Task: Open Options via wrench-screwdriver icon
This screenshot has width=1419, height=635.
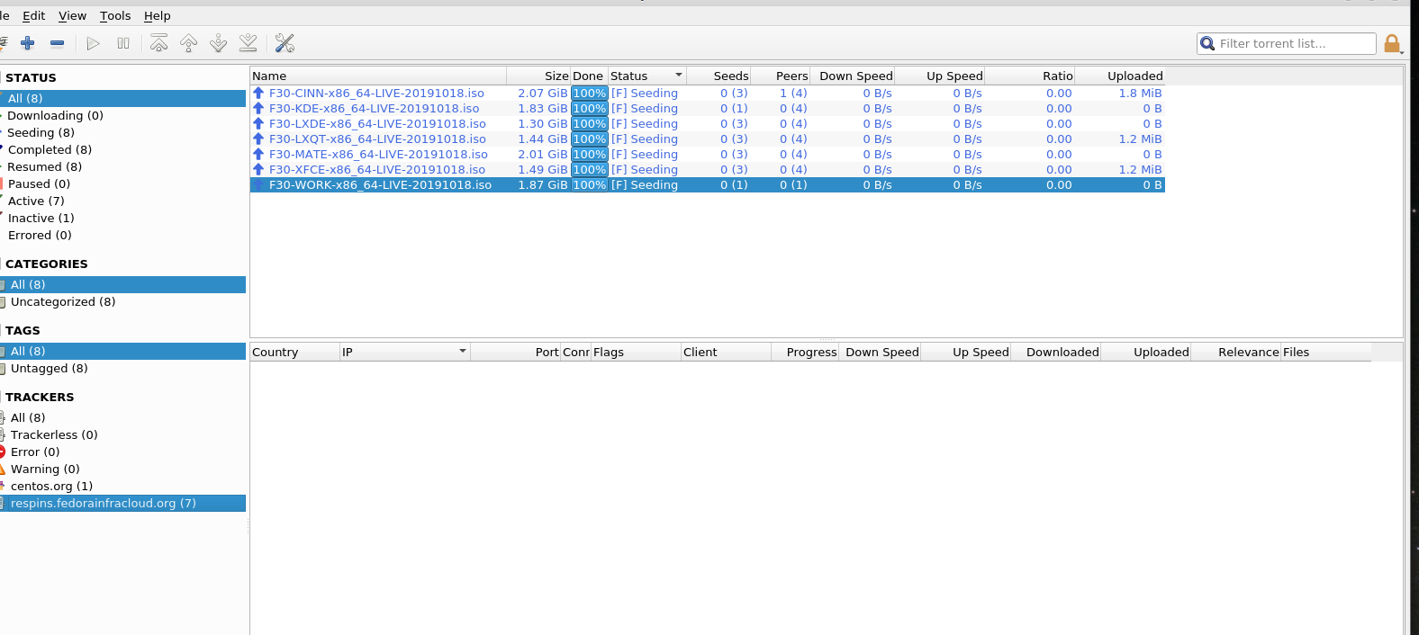Action: 285,43
